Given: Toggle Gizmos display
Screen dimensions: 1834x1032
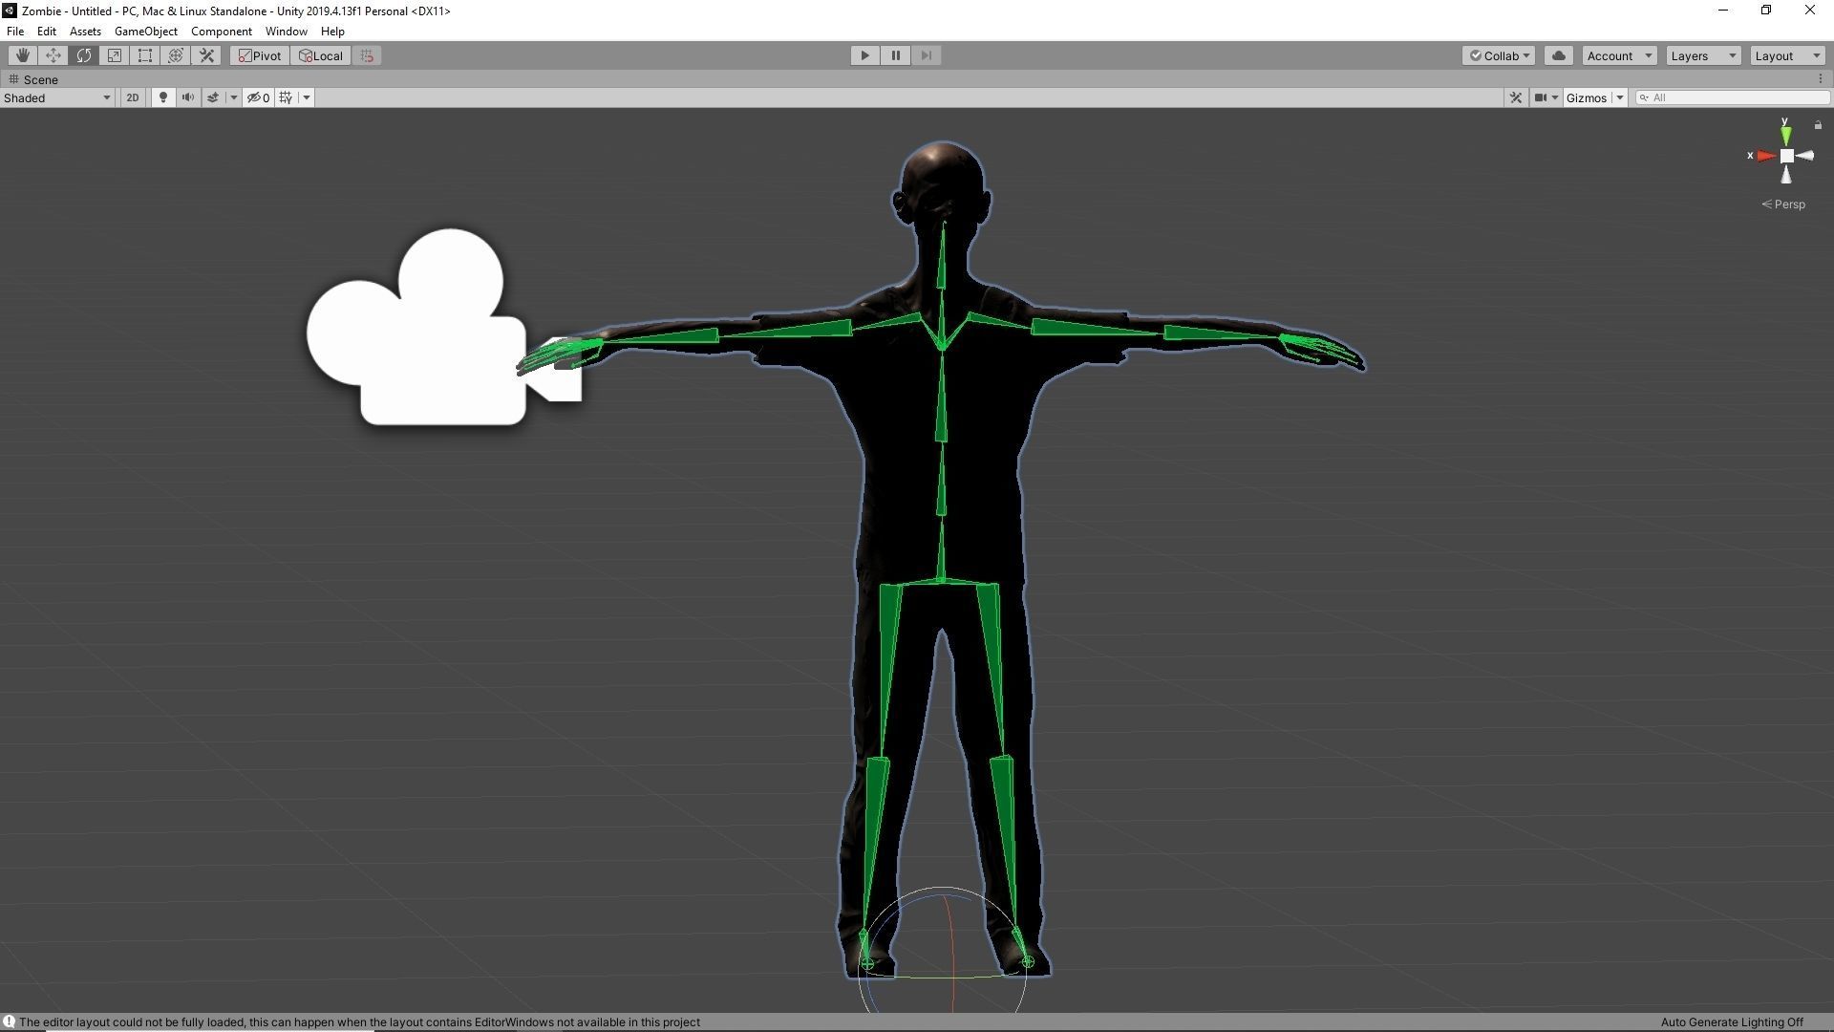Looking at the screenshot, I should tap(1587, 97).
